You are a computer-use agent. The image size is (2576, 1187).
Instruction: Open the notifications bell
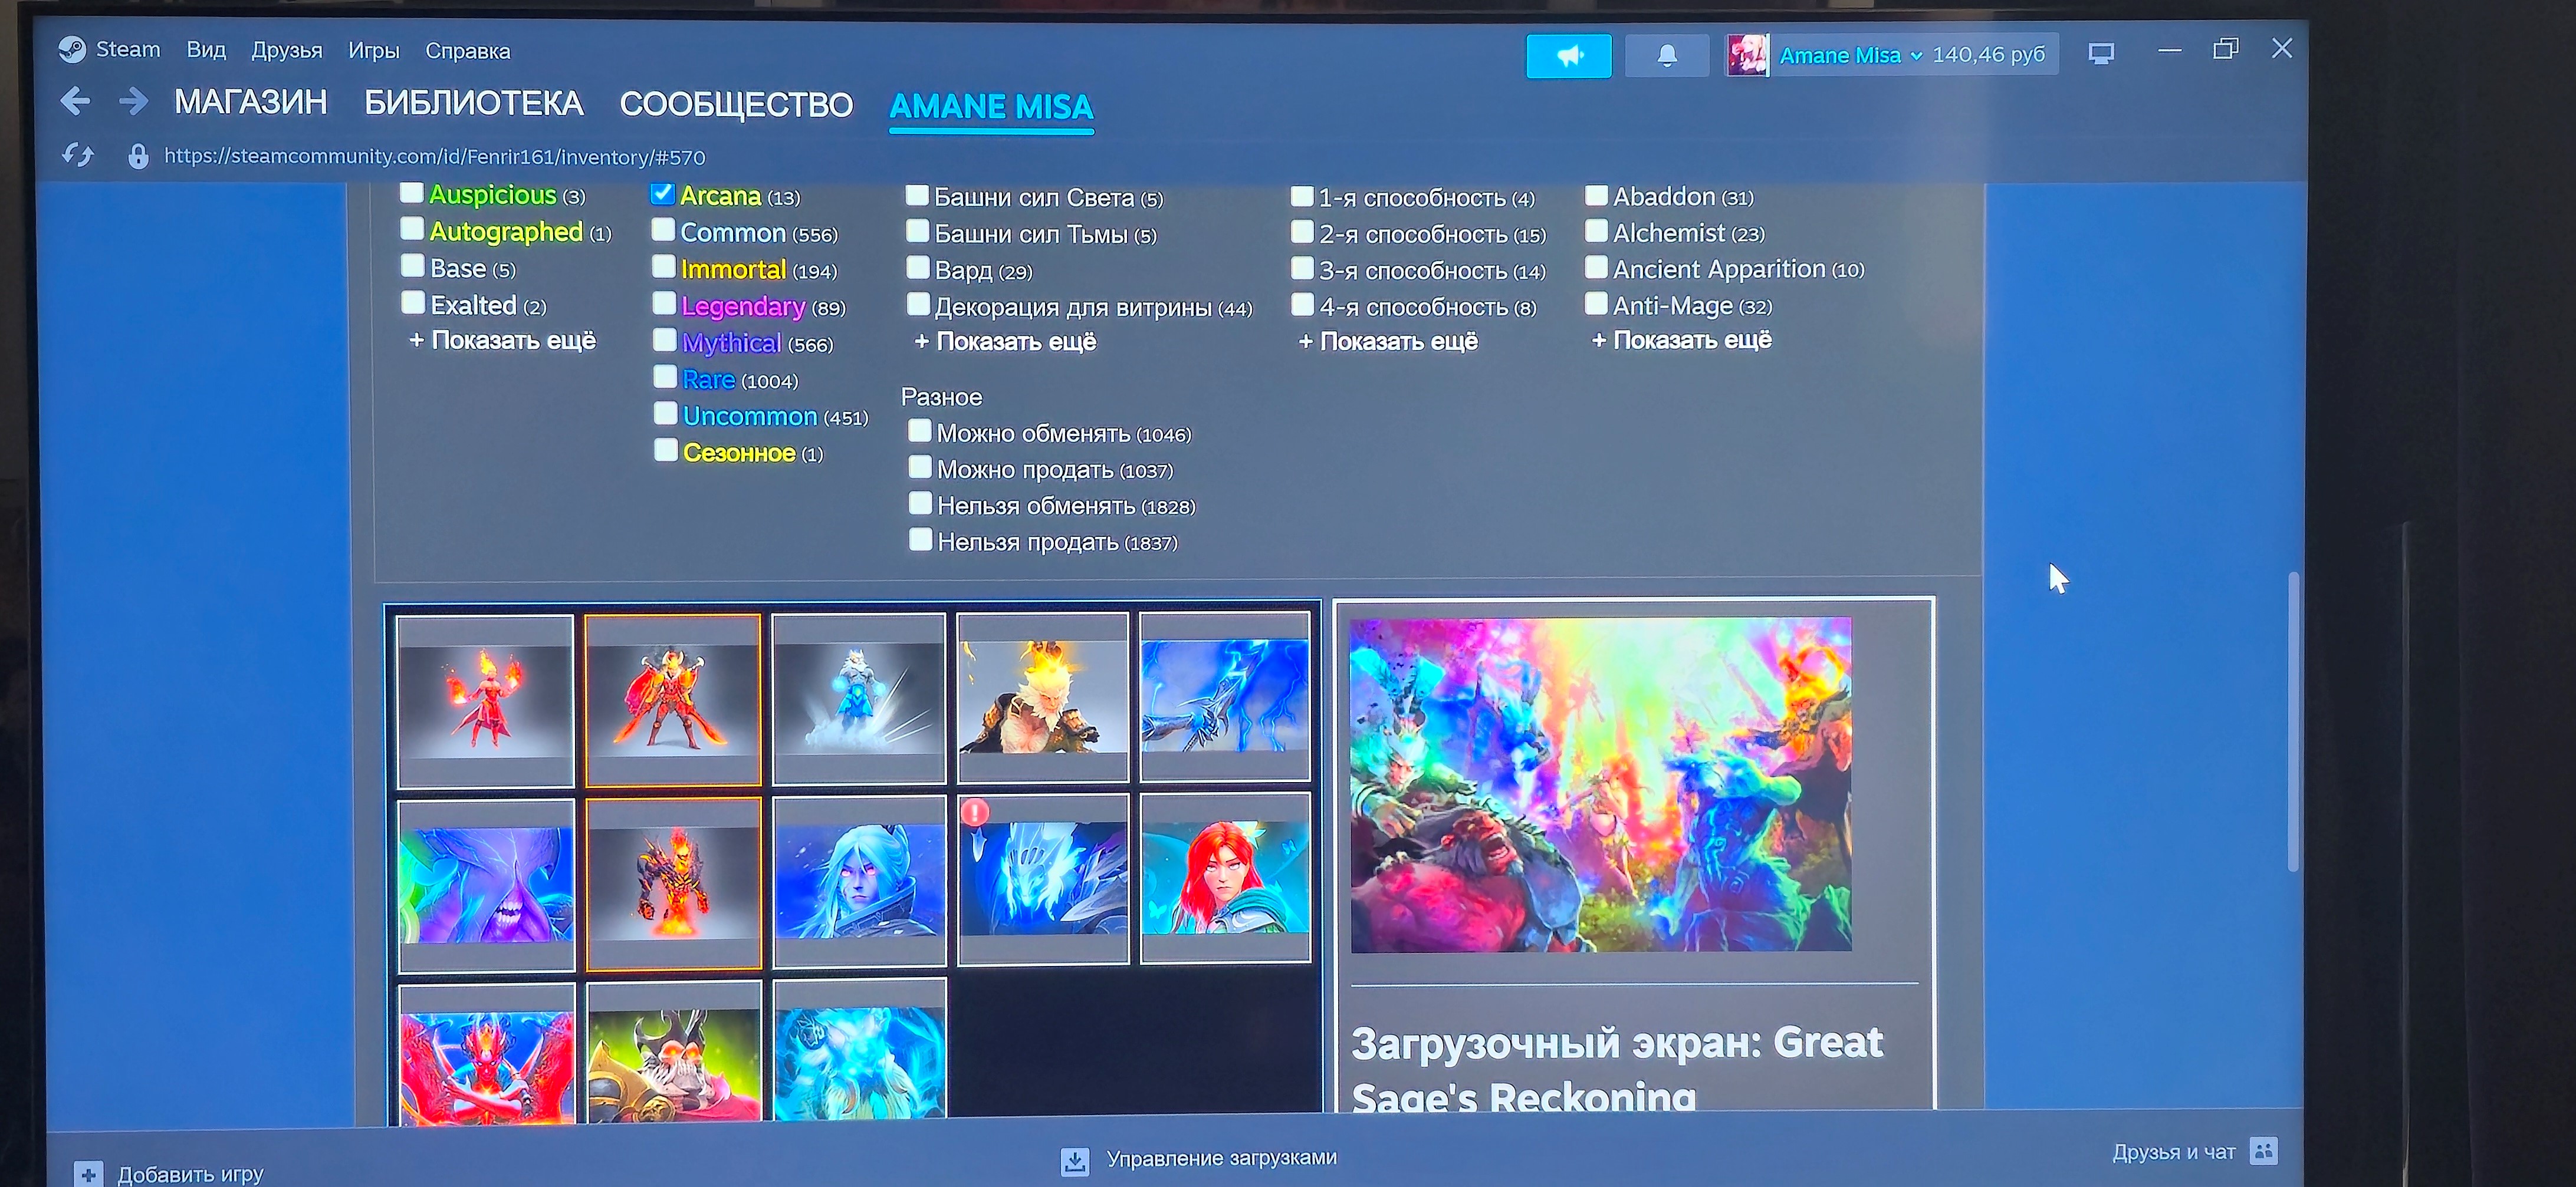[1666, 56]
